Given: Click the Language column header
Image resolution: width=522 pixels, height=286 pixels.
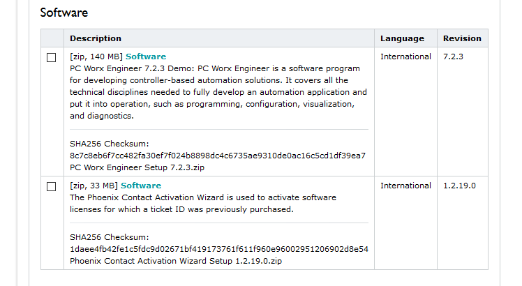Looking at the screenshot, I should click(402, 38).
